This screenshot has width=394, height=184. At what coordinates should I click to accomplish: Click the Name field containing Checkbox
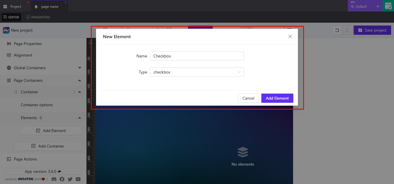coord(197,56)
